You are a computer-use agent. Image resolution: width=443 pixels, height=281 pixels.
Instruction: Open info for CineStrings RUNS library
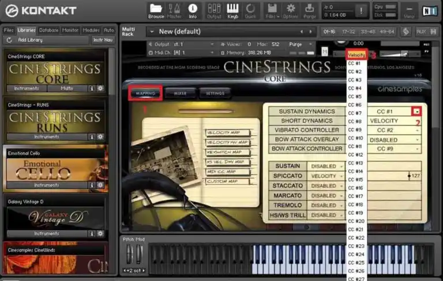click(x=92, y=137)
